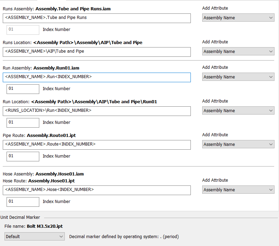Click the Runs Location path template field

(x=96, y=52)
